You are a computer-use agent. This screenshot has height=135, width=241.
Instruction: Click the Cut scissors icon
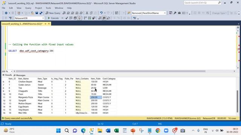click(x=87, y=13)
